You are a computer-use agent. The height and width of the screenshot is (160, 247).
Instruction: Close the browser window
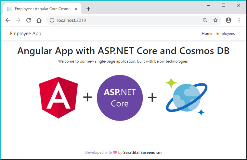[x=239, y=5]
